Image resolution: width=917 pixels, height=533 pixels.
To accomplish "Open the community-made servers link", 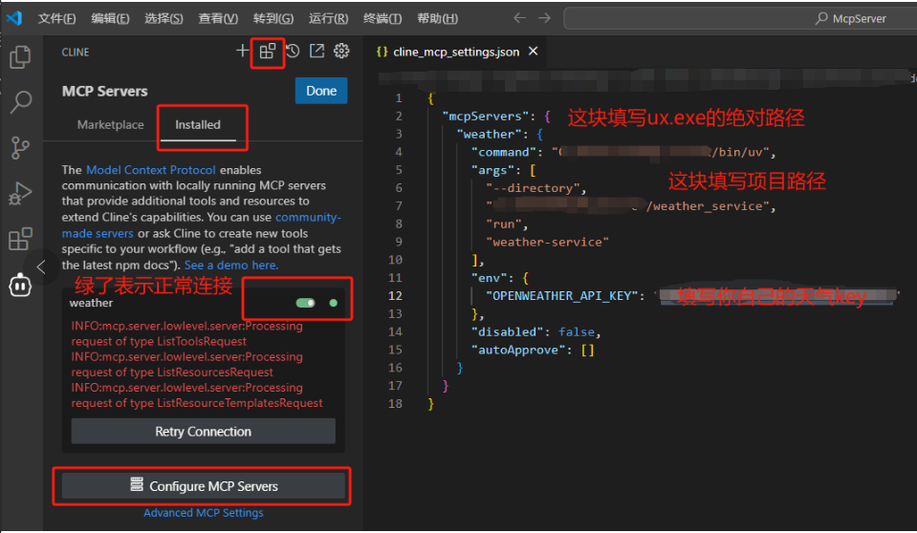I will (308, 217).
